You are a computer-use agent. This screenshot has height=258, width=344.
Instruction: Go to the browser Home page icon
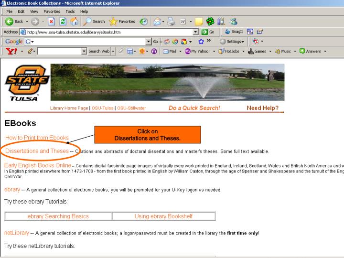(74, 21)
